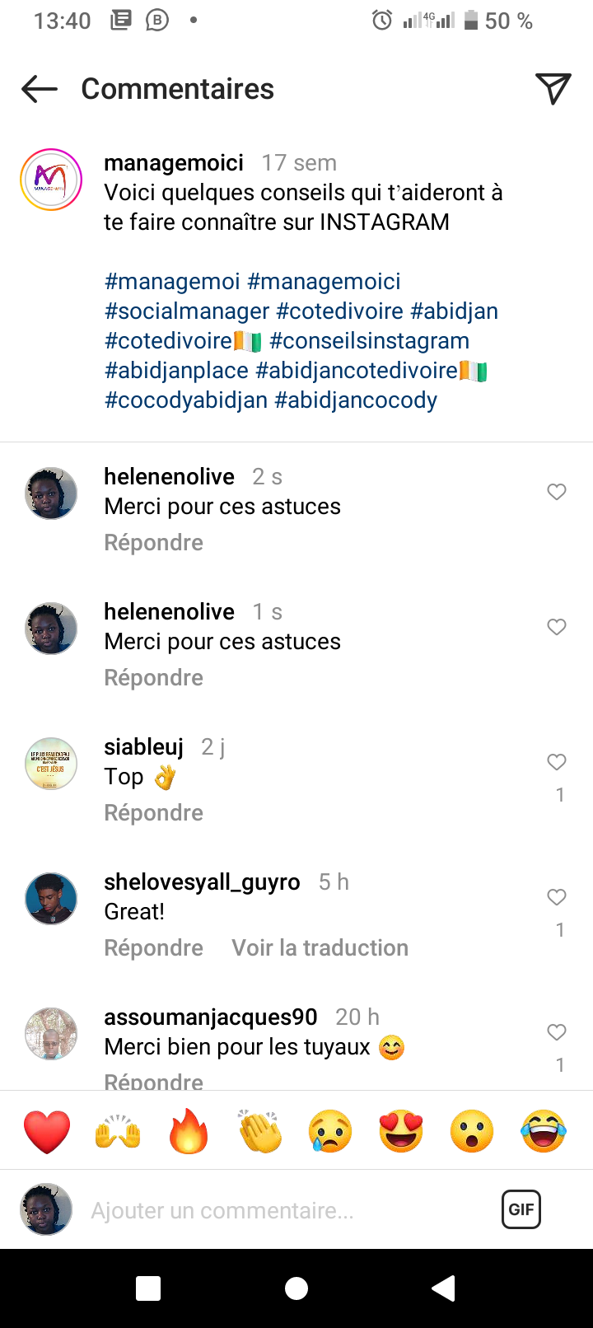Image resolution: width=593 pixels, height=1328 pixels.
Task: Pick the heart-eyes emoji reaction
Action: coord(401,1130)
